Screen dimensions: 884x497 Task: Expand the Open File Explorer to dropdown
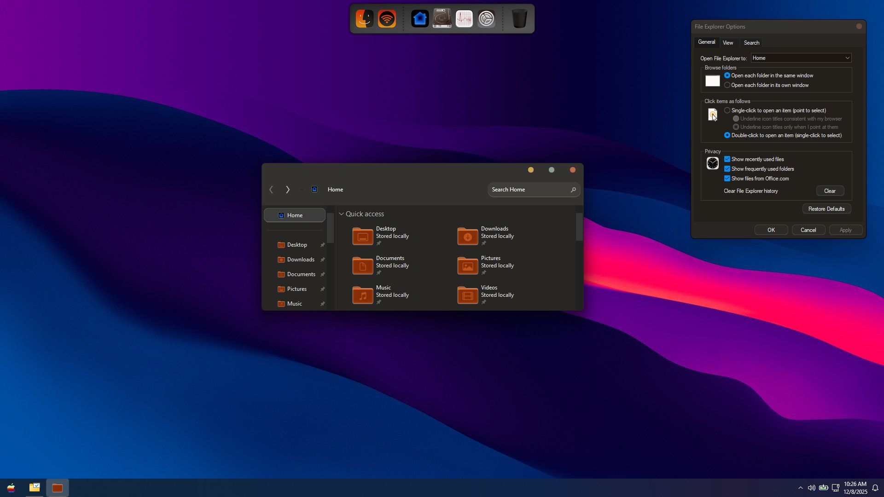tap(847, 58)
